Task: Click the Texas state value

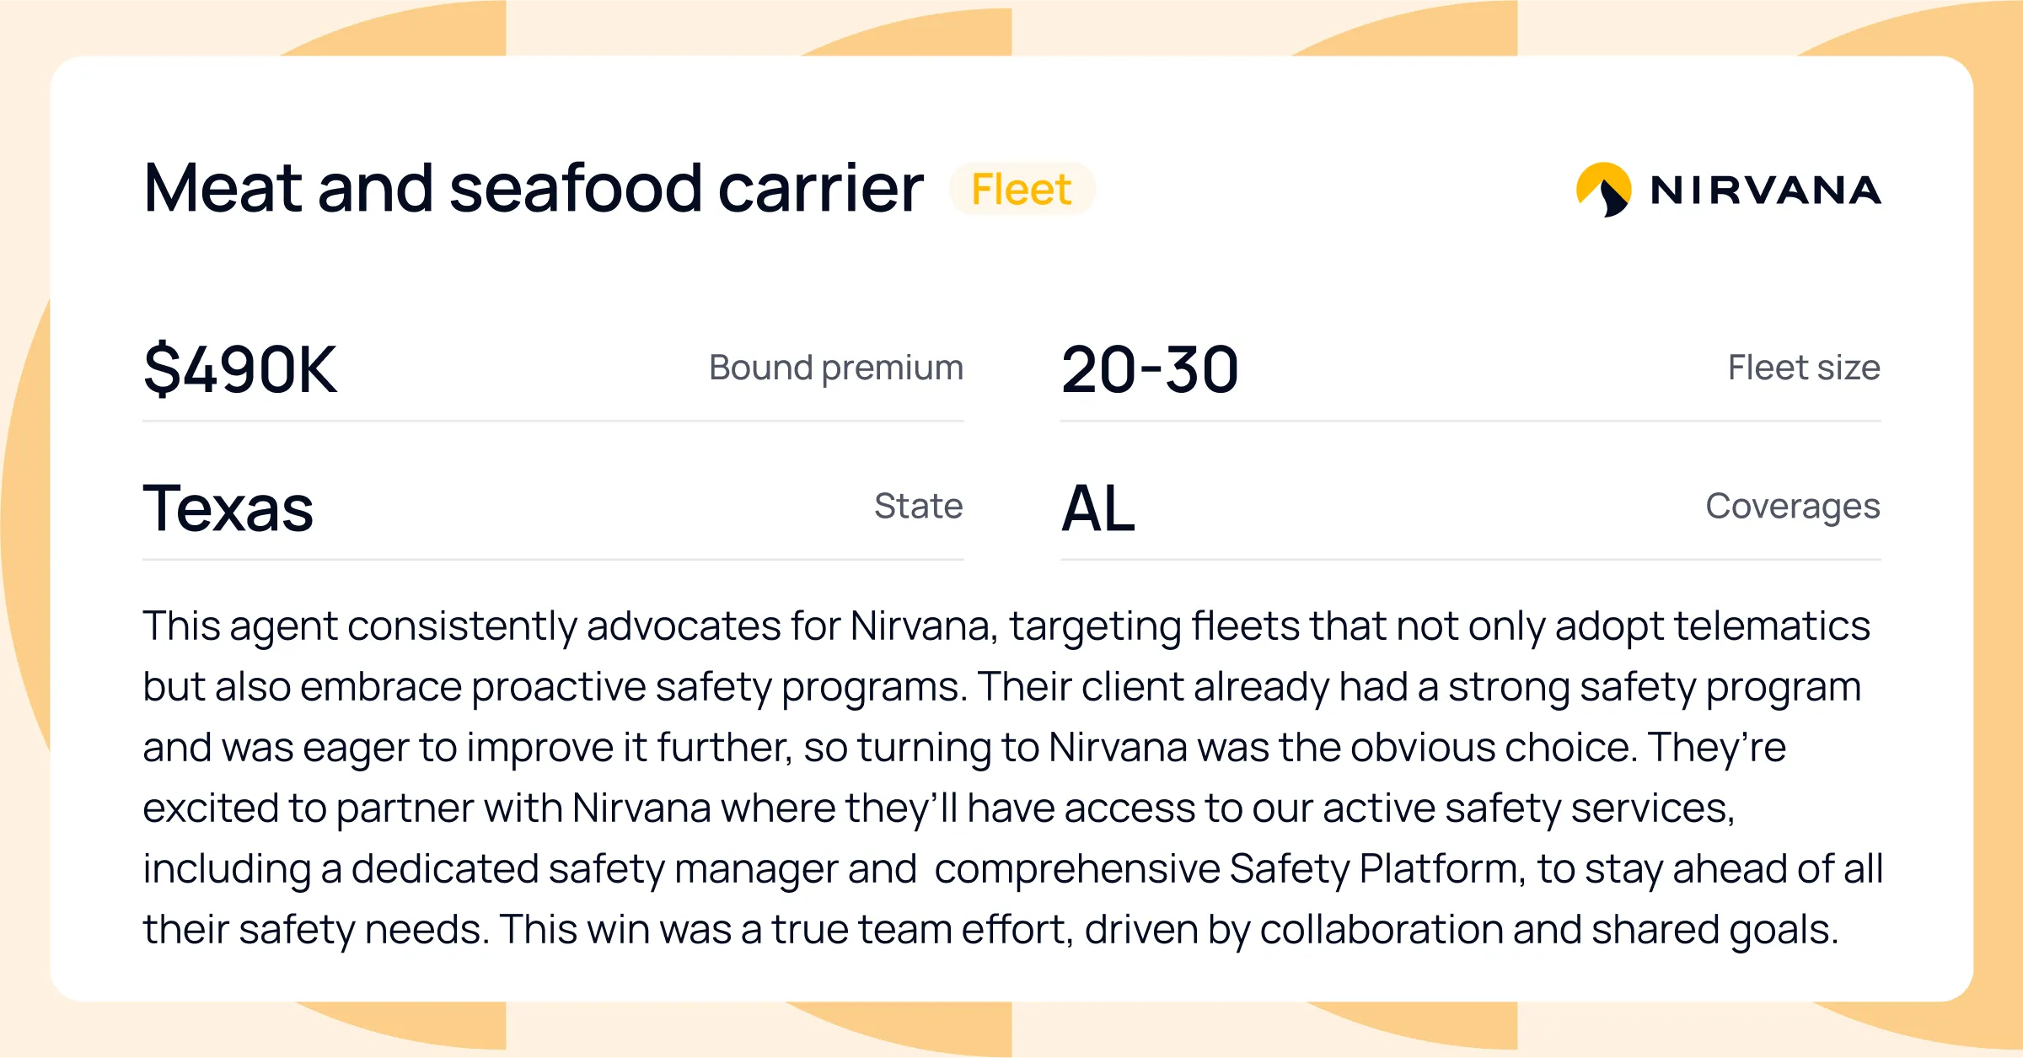Action: [x=228, y=508]
